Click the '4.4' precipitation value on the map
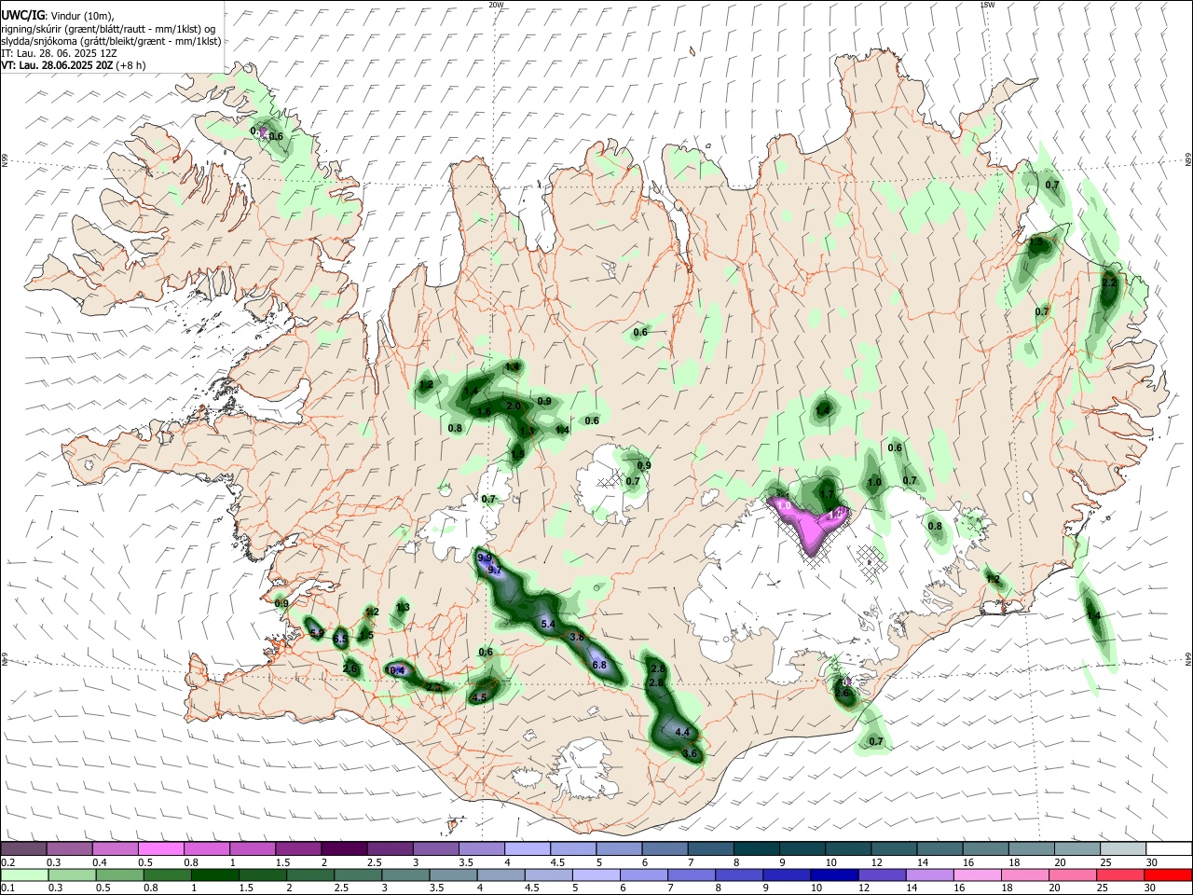Image resolution: width=1193 pixels, height=895 pixels. point(682,732)
